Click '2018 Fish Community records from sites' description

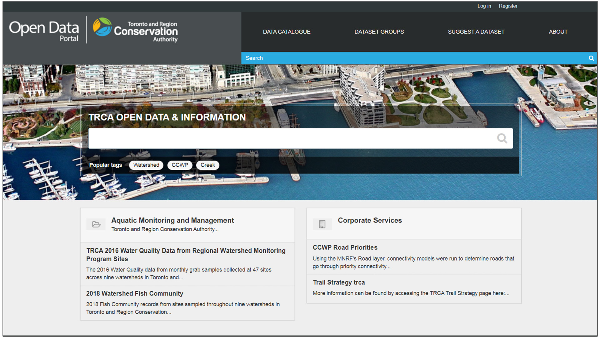click(x=183, y=308)
